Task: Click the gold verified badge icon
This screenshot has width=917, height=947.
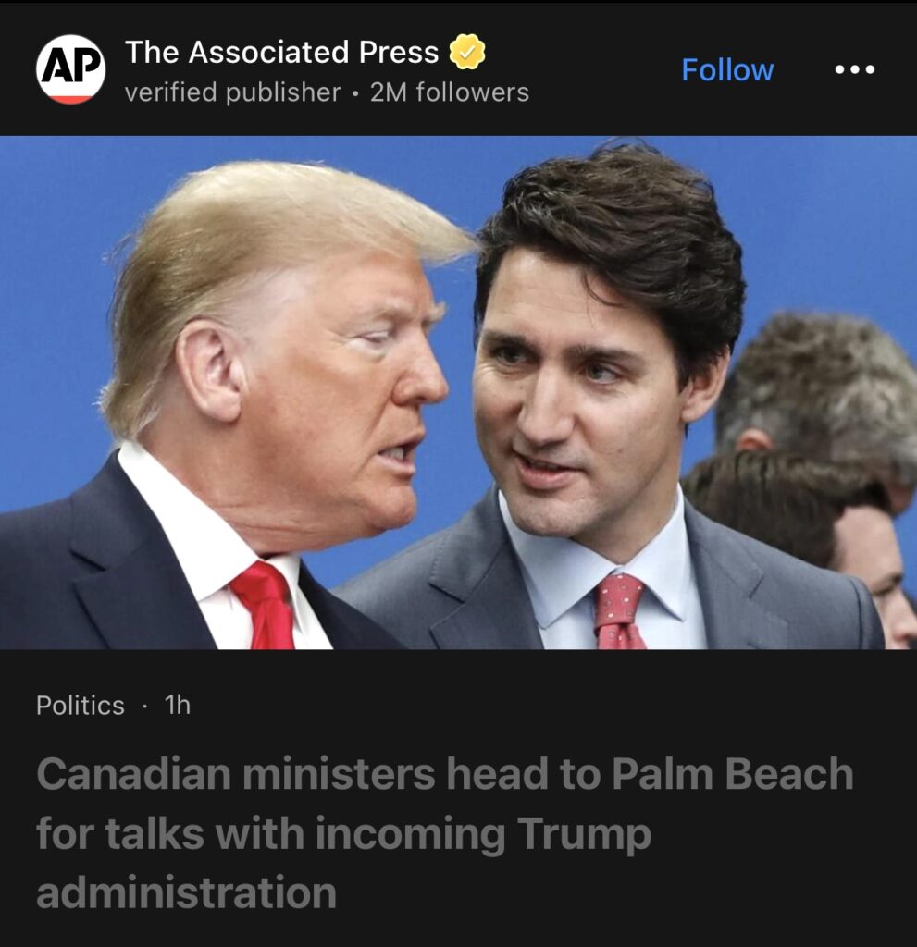Action: [x=466, y=52]
